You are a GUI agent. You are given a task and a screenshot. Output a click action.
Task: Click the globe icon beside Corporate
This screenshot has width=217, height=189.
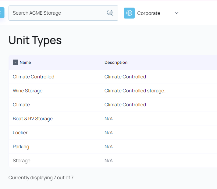tap(129, 13)
